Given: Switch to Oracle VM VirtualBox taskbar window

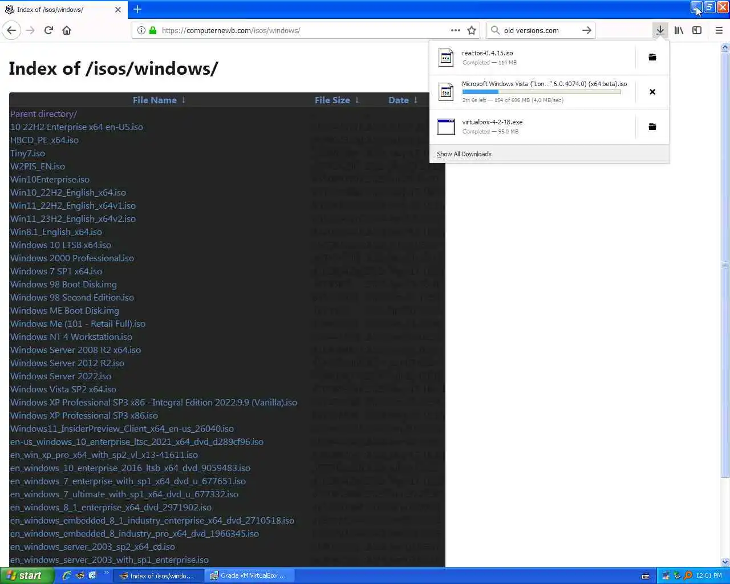Looking at the screenshot, I should [249, 575].
